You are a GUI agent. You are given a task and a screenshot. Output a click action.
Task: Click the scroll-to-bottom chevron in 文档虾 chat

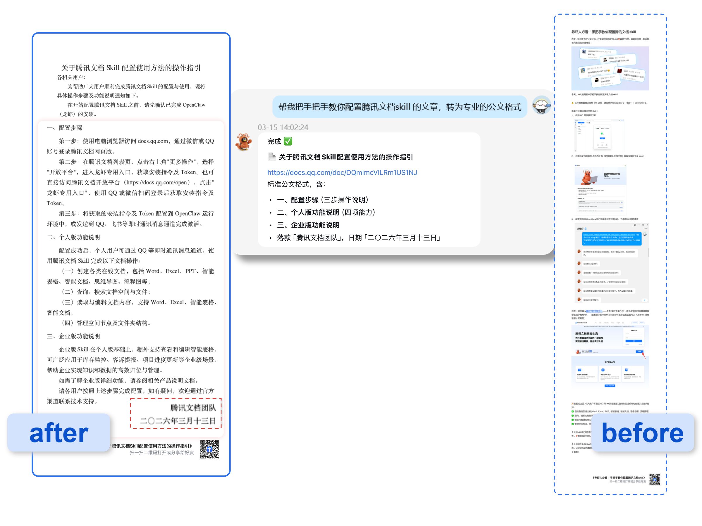coord(645,300)
